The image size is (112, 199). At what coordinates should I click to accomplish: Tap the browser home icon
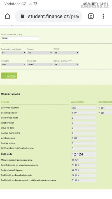click(7, 16)
